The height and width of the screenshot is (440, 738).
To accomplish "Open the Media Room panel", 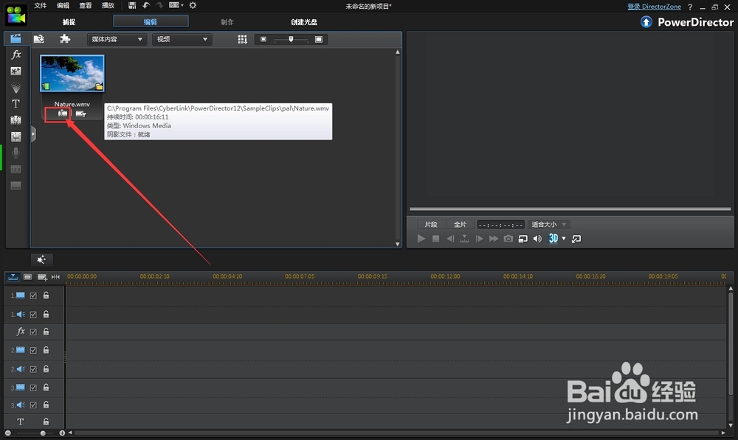I will point(16,38).
